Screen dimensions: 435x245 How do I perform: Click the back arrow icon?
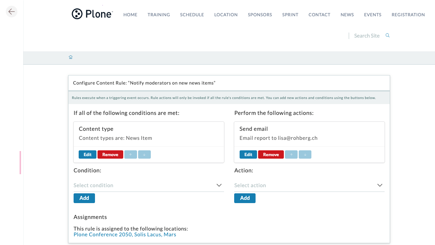[x=12, y=12]
